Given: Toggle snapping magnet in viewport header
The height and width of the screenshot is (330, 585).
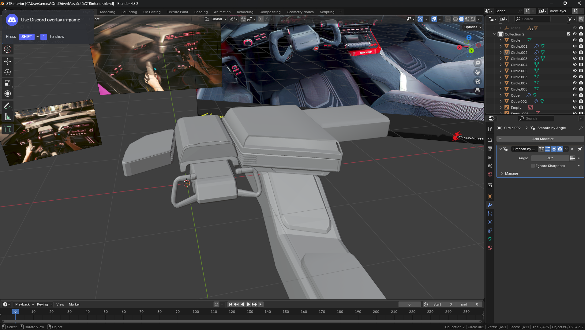Looking at the screenshot, I should tap(243, 19).
